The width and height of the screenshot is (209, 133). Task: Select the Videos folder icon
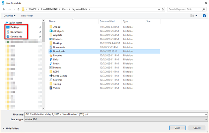pyautogui.click(x=51, y=88)
